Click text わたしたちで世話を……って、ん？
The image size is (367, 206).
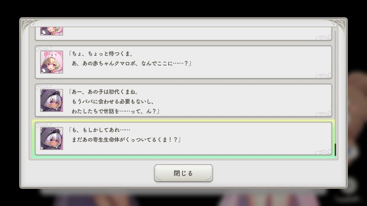pos(116,111)
